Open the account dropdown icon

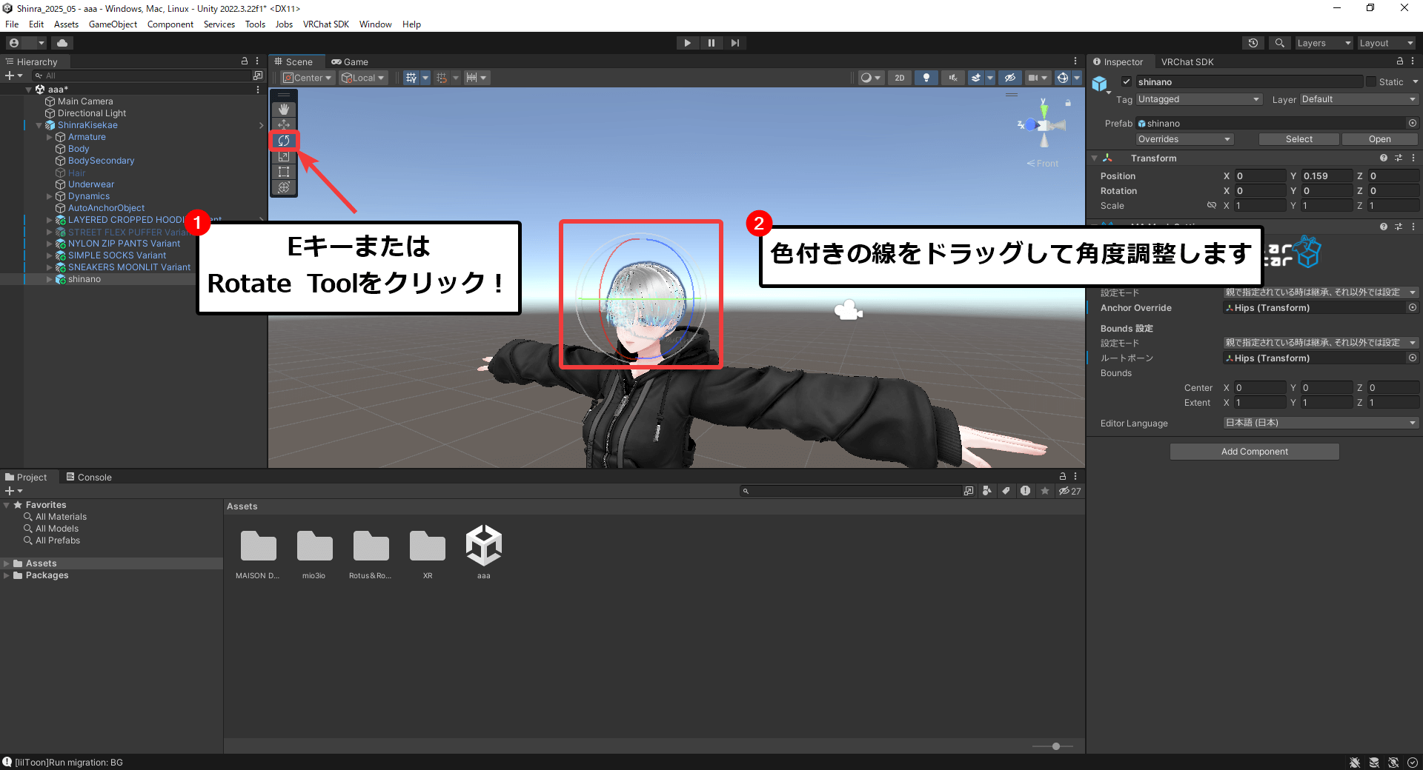tap(26, 43)
